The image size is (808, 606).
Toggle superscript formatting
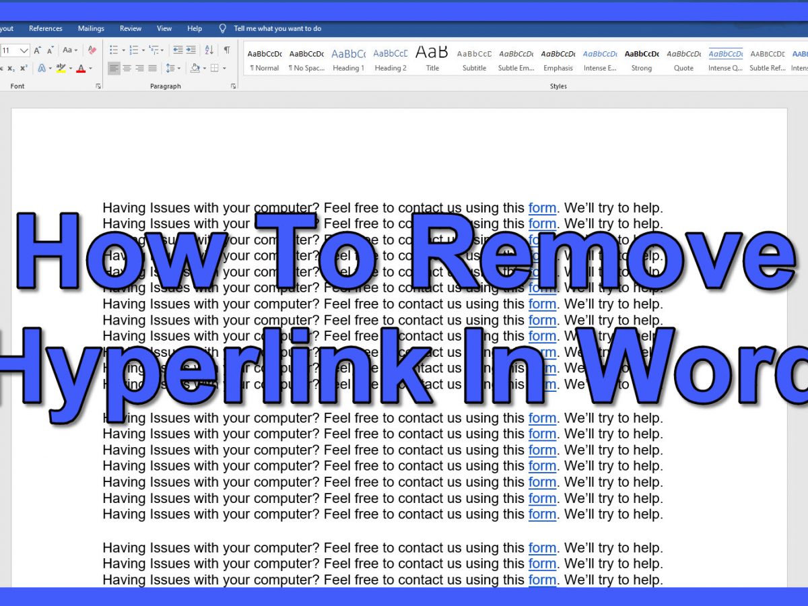coord(24,68)
